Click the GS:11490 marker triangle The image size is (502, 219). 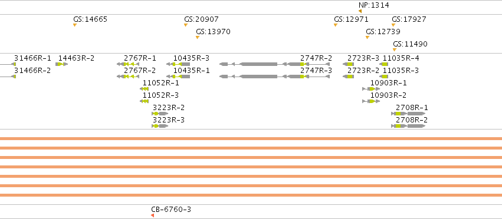coord(395,49)
